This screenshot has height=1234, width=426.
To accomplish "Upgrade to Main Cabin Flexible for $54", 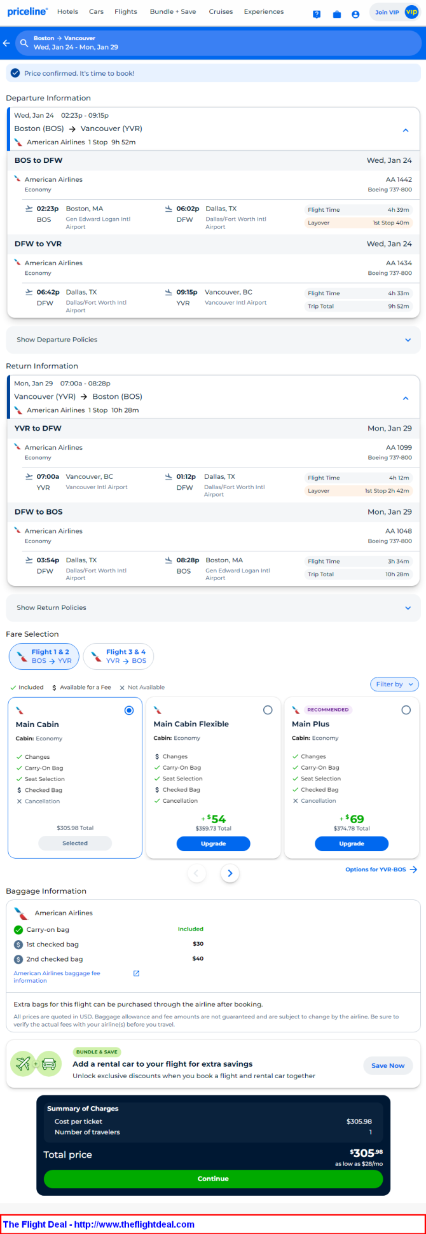I will (213, 843).
